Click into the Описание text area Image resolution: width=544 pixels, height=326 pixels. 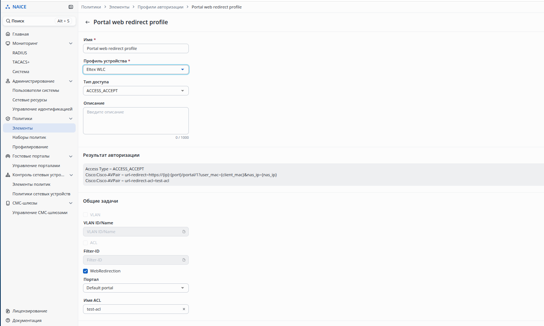pos(136,121)
